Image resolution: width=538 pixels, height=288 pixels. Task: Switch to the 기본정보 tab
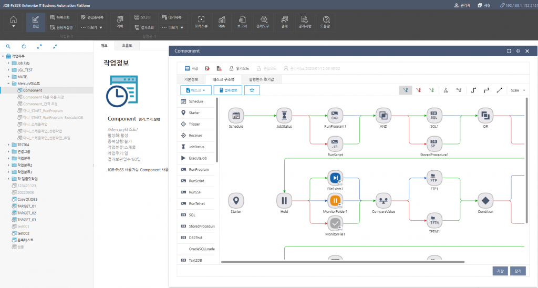pyautogui.click(x=190, y=79)
